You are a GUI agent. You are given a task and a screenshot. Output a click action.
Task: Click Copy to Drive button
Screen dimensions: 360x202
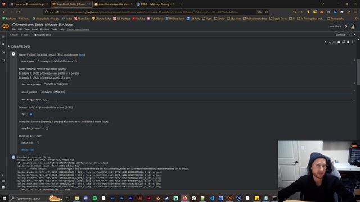coord(43,35)
